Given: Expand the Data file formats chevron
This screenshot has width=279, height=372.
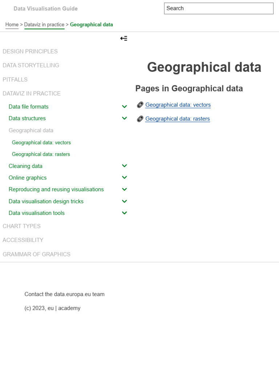Looking at the screenshot, I should pos(124,106).
